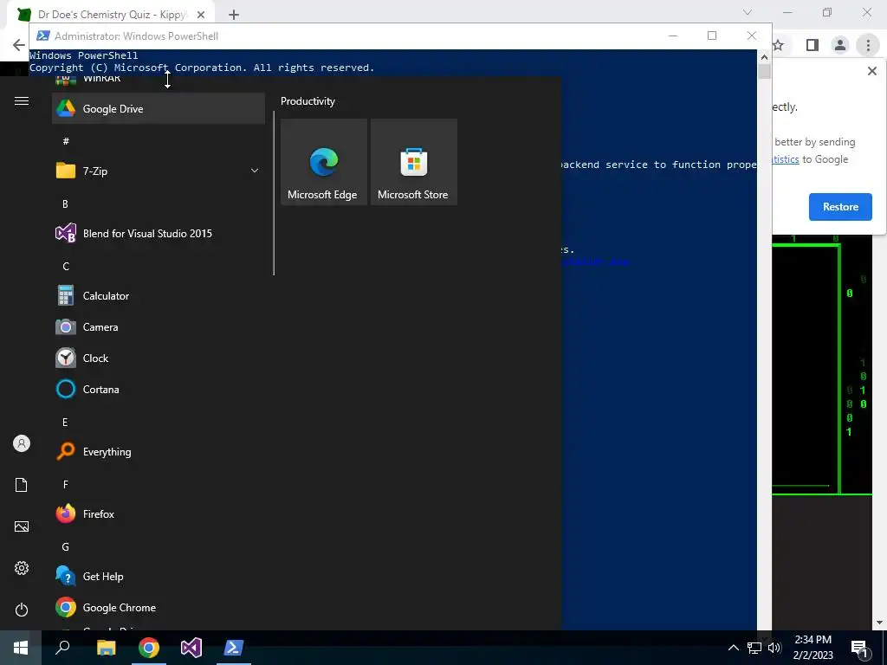Screen dimensions: 887x665
Task: Launch Google Chrome from Start menu list
Action: [159, 607]
